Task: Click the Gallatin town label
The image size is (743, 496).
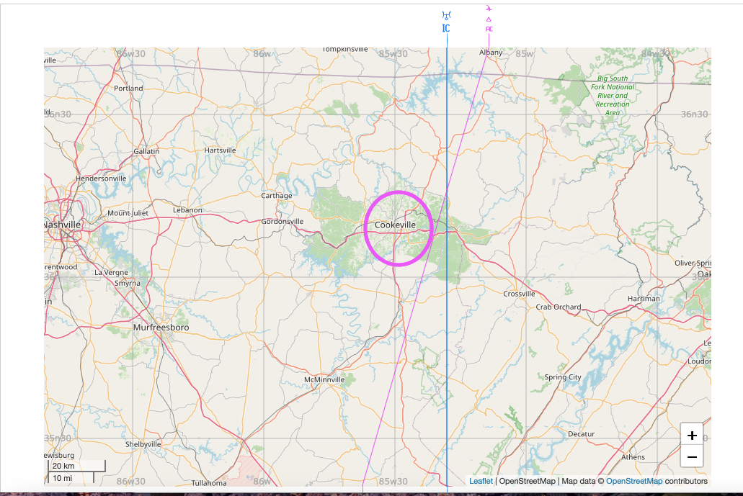Action: pyautogui.click(x=146, y=151)
